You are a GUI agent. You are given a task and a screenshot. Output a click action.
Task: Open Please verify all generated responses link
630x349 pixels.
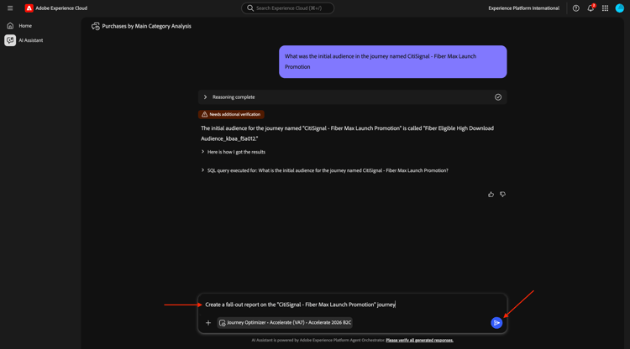[x=419, y=340]
